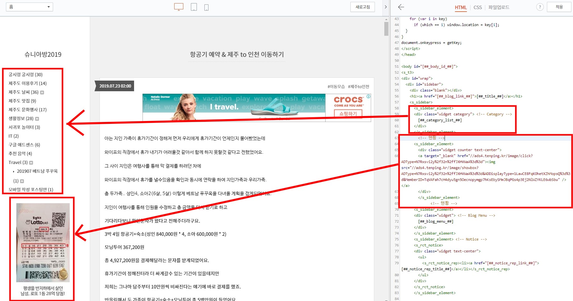Switch preview to mobile phone view
This screenshot has height=301, width=573.
206,7
